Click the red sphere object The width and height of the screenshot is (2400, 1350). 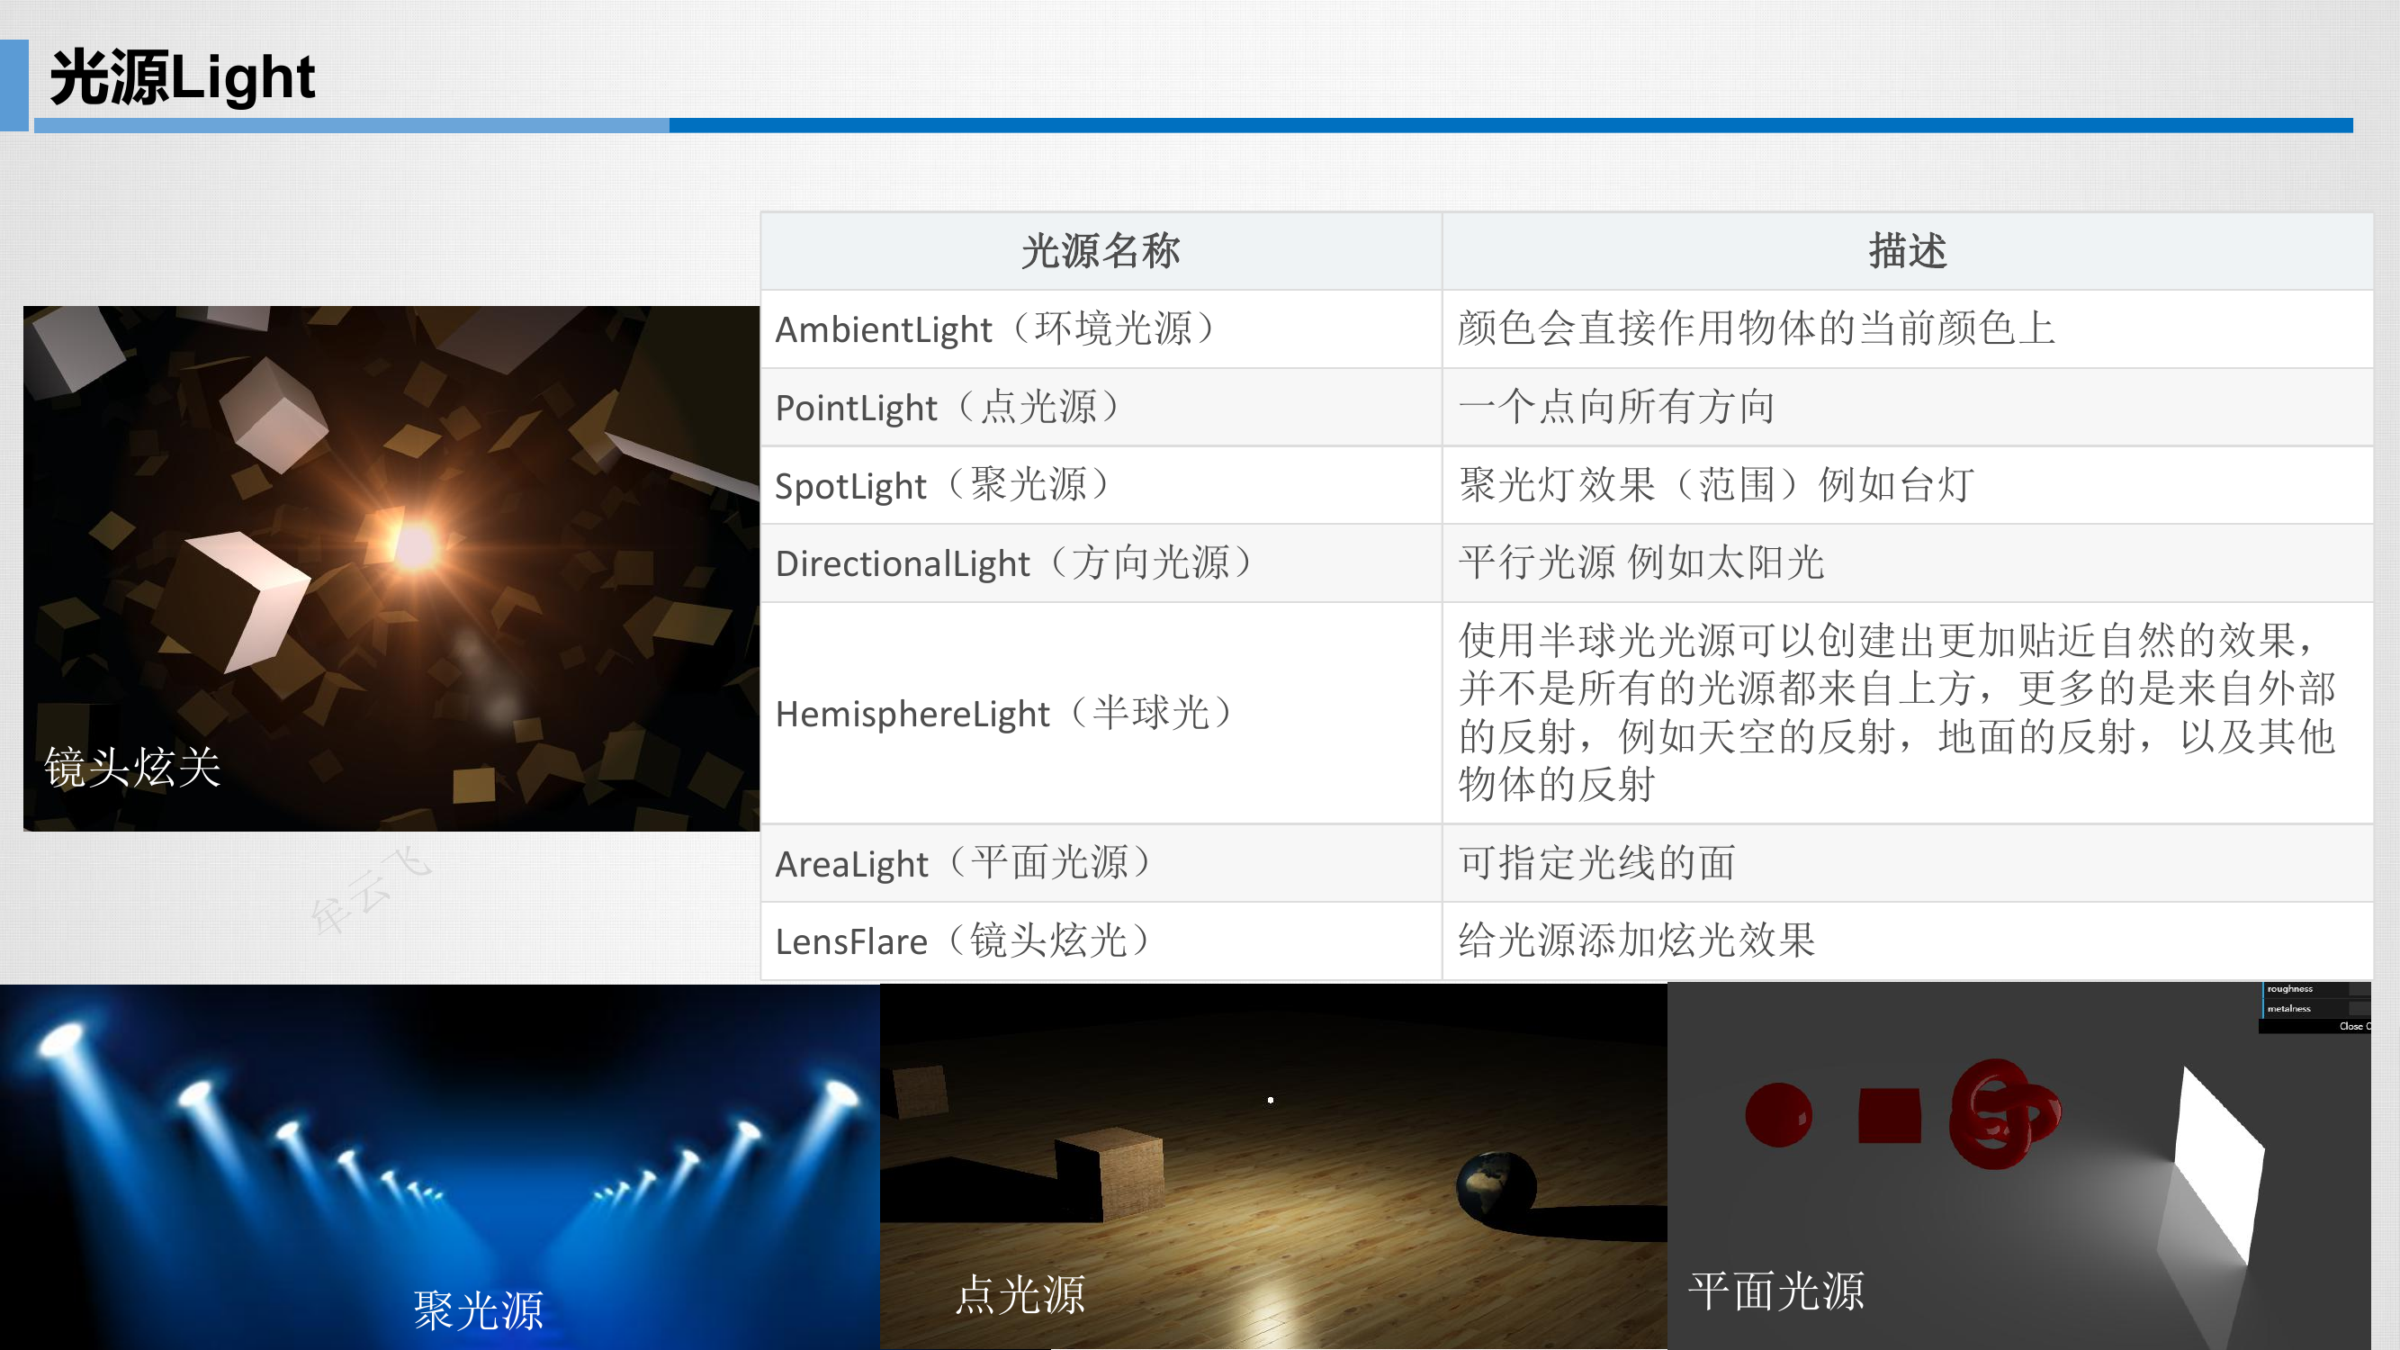(1777, 1114)
